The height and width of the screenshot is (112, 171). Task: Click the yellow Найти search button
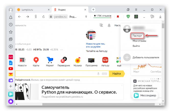[117, 74]
